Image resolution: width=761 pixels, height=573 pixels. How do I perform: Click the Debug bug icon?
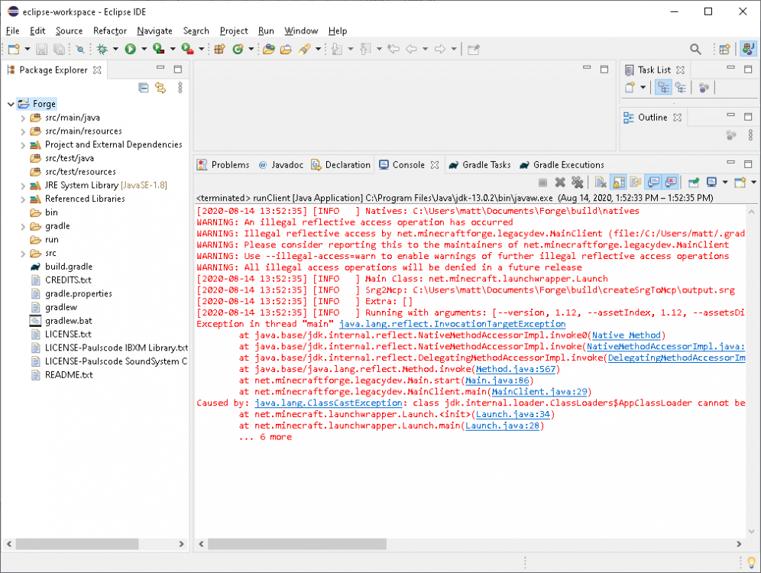pos(102,49)
